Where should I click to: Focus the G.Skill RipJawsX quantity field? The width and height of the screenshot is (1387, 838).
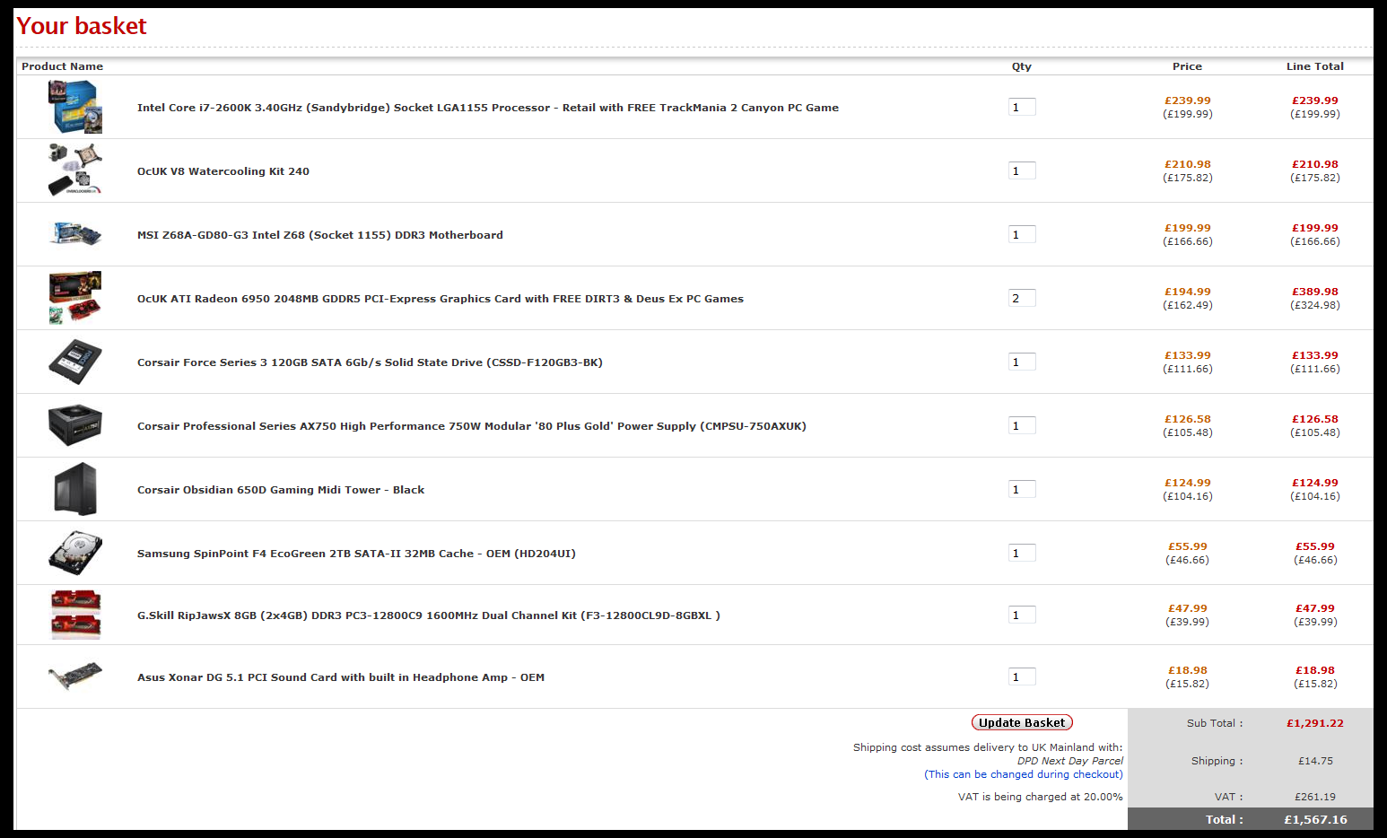click(x=1022, y=615)
